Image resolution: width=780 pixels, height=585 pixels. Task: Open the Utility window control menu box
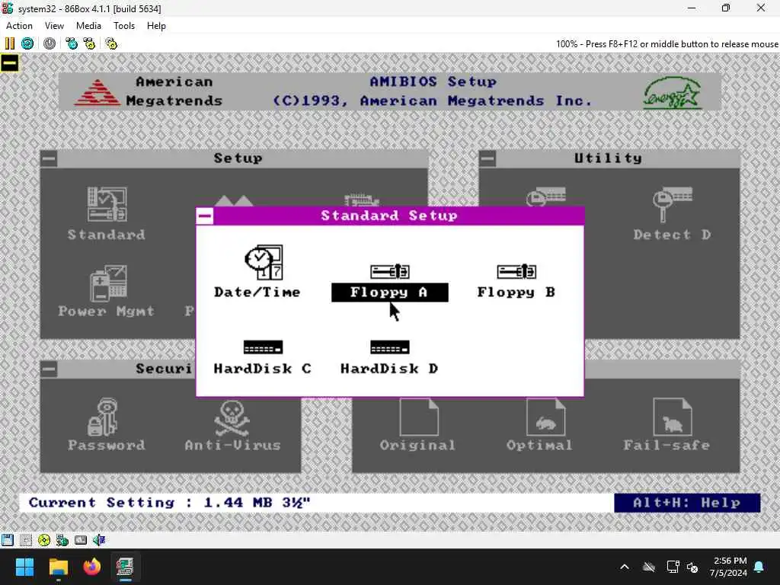point(487,158)
